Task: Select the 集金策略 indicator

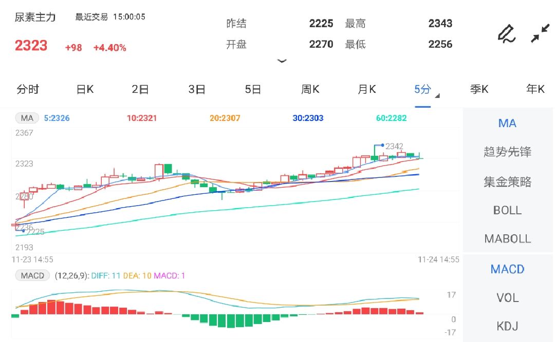Action: point(507,182)
